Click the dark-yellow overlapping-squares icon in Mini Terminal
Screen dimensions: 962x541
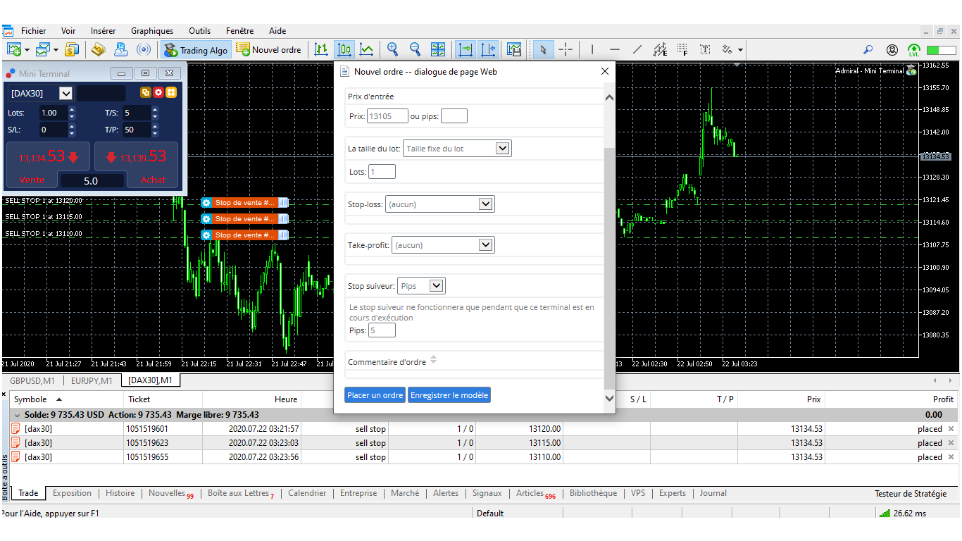(146, 92)
